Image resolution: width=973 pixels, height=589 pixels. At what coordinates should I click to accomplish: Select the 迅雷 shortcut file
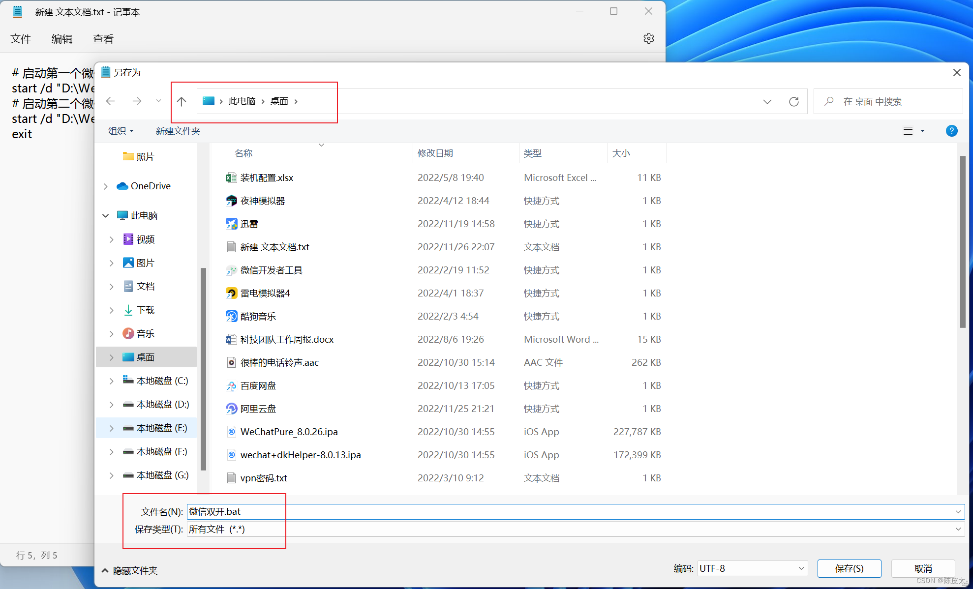[249, 224]
